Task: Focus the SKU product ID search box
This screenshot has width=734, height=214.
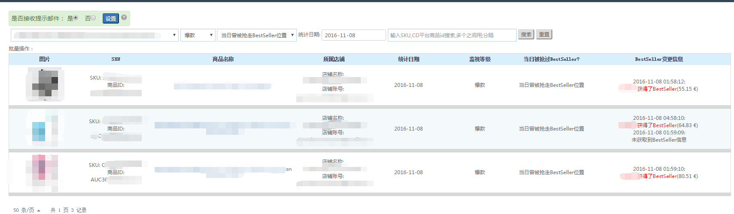Action: (x=452, y=35)
